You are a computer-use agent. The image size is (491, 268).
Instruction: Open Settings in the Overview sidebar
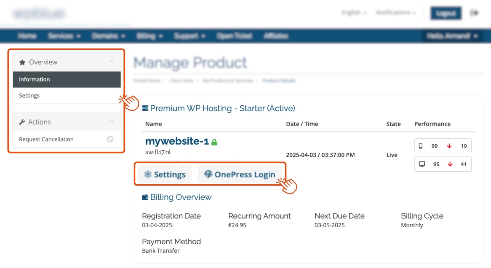29,96
